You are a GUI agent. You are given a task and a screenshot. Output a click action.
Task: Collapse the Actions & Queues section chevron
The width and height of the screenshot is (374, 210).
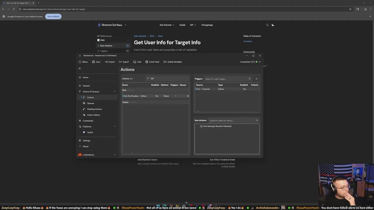point(115,92)
